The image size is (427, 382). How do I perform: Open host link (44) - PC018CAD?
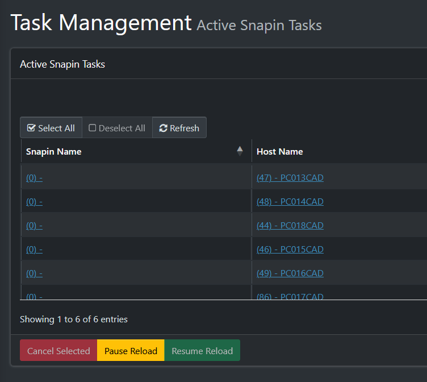290,226
